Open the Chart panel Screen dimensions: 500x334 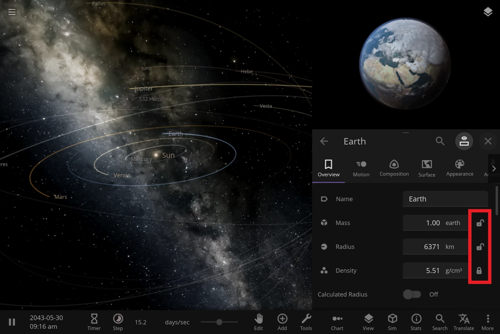(337, 322)
